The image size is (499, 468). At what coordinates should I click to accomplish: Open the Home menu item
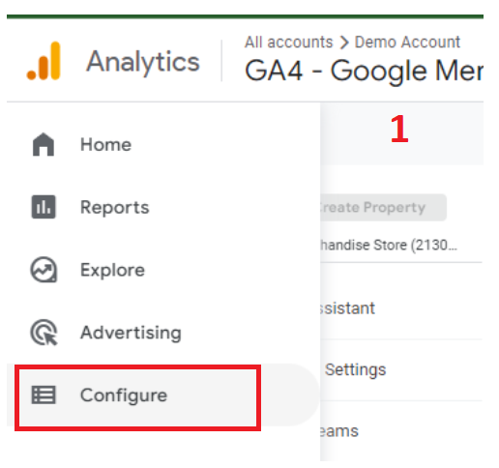point(105,144)
